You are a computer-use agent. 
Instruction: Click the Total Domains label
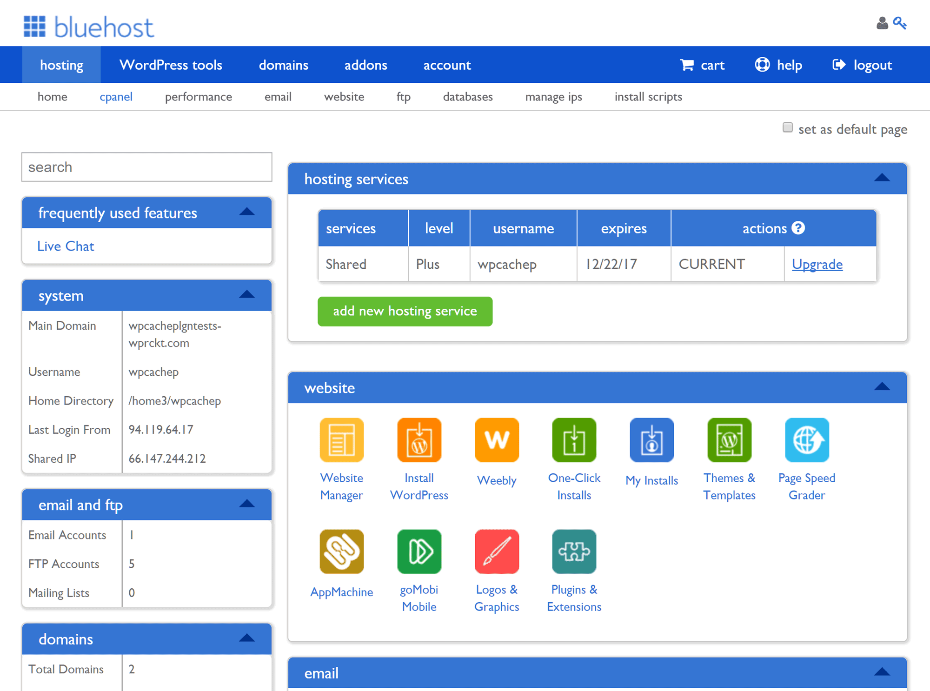click(x=66, y=669)
